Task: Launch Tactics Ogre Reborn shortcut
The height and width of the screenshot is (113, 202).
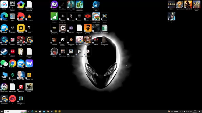Action: (x=196, y=6)
